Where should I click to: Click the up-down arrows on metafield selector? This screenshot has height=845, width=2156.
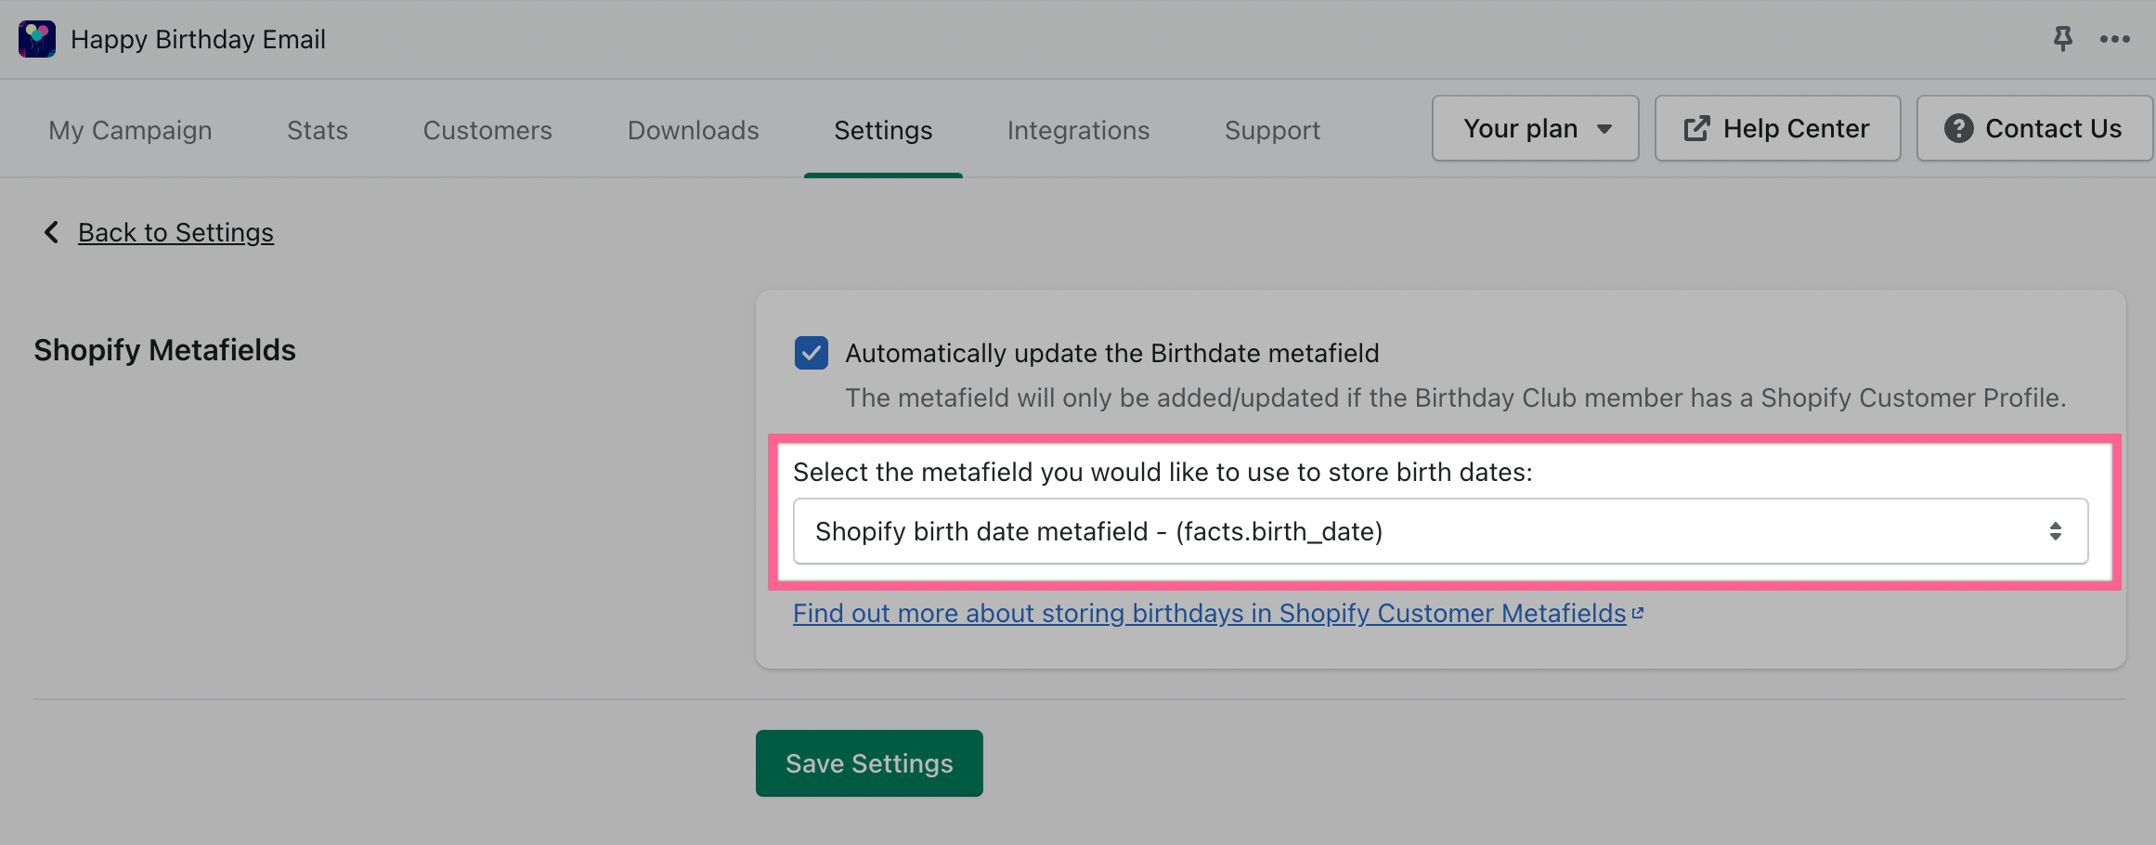point(2055,531)
